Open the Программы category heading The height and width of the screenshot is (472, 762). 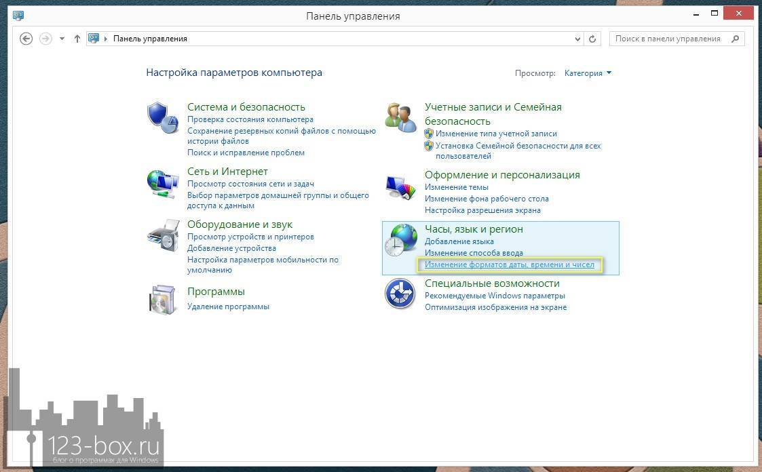(x=216, y=292)
